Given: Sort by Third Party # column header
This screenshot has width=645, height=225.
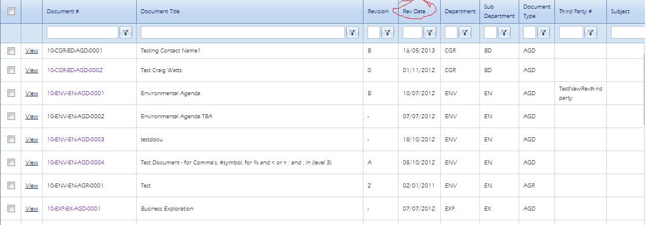Looking at the screenshot, I should (x=575, y=12).
